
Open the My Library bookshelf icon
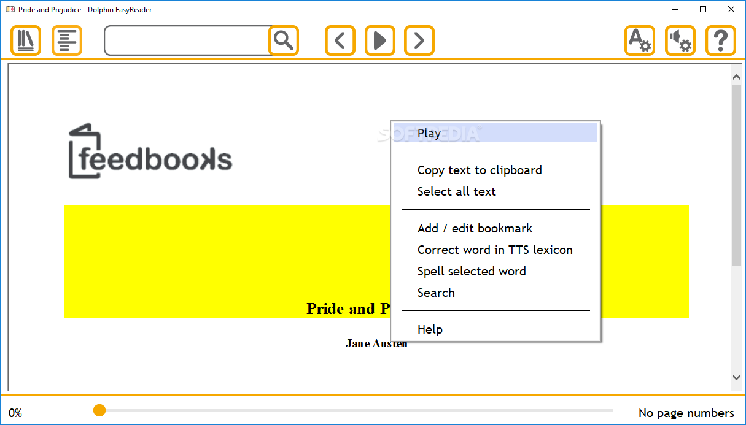click(26, 41)
